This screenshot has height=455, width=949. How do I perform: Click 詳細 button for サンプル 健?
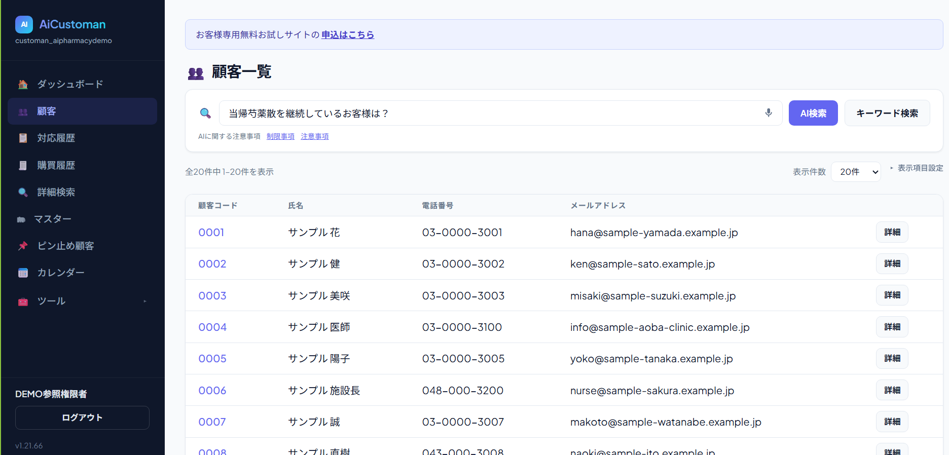click(x=892, y=263)
